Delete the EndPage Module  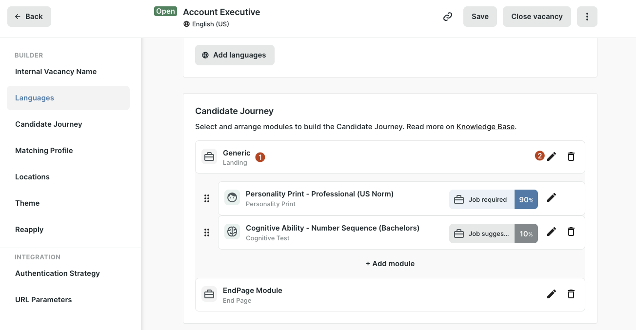coord(571,294)
